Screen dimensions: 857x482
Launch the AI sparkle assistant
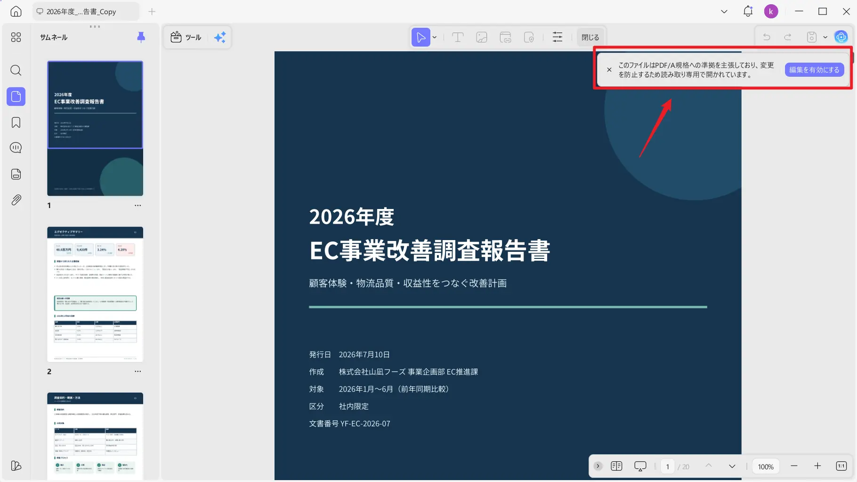tap(220, 37)
